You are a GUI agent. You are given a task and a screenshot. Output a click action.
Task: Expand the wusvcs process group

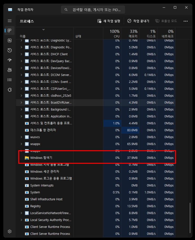21,137
